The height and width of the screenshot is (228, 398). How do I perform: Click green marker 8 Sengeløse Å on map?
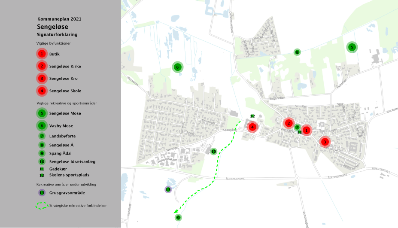click(x=297, y=52)
